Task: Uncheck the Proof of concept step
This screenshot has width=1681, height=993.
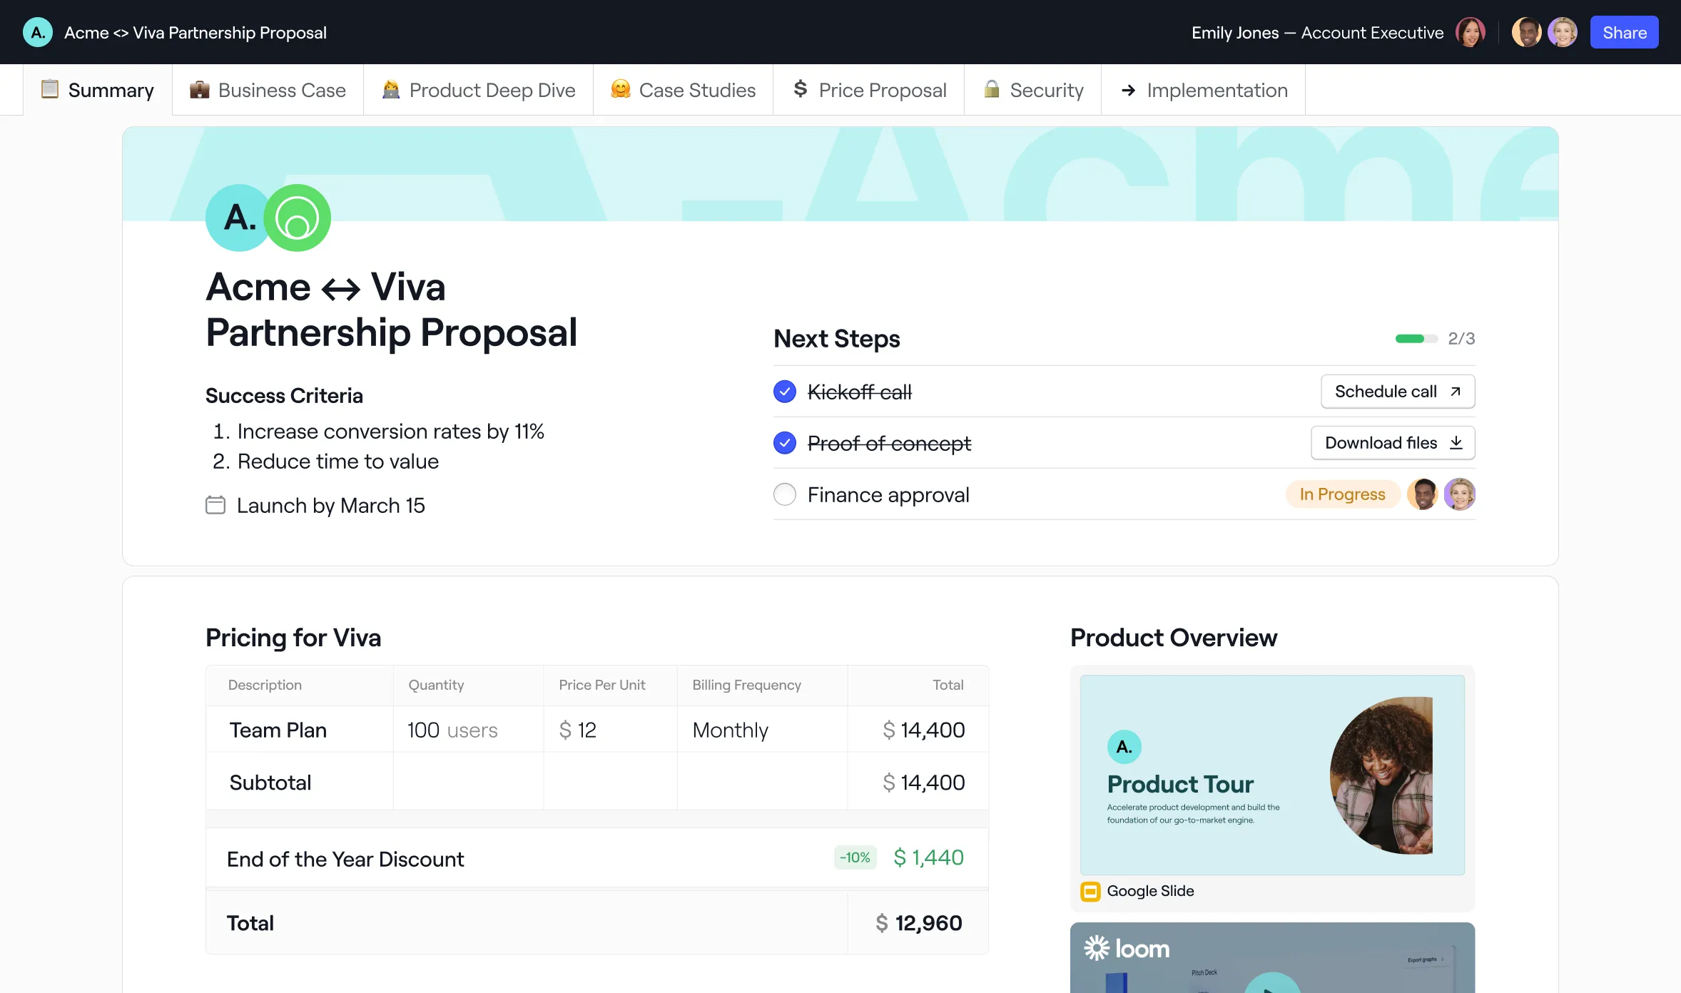Action: (785, 443)
